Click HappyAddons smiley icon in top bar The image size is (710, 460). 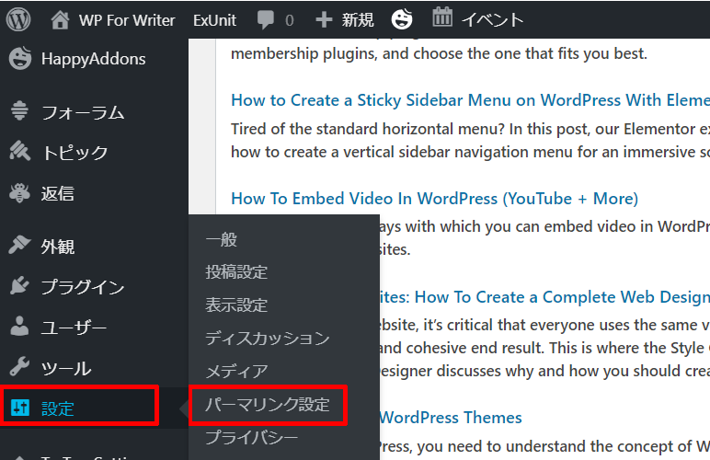[402, 19]
